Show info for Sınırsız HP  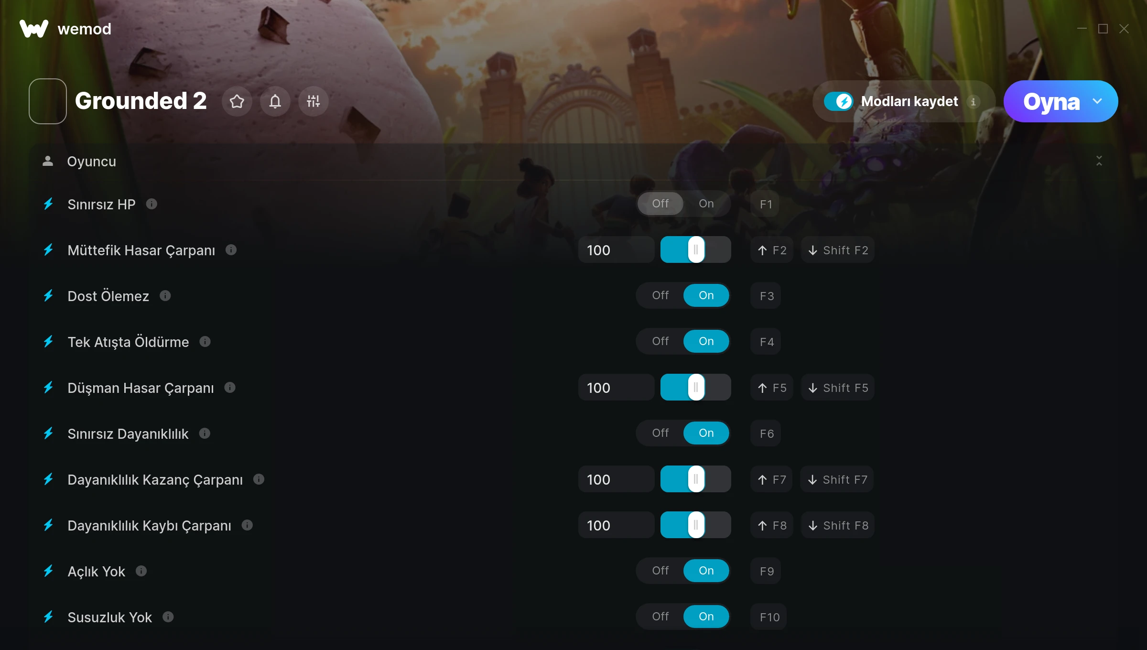[x=151, y=204]
